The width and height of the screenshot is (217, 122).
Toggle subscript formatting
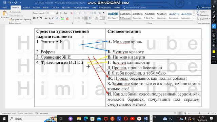(x=50, y=18)
